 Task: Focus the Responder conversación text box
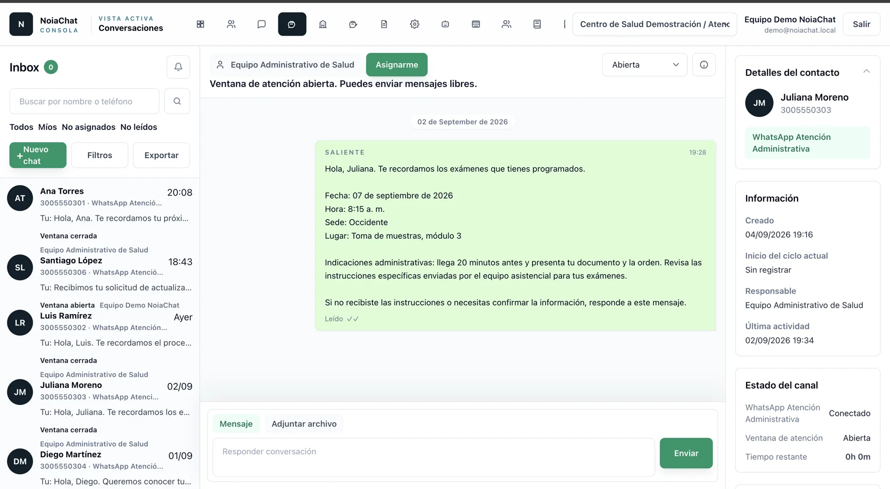pyautogui.click(x=434, y=457)
